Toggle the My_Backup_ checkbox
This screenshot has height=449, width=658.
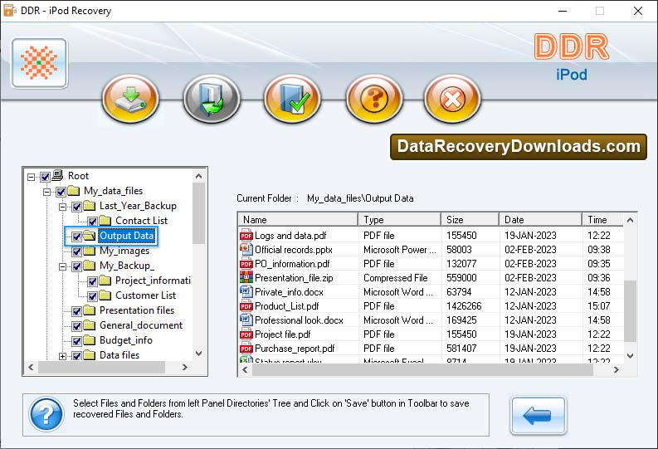tap(76, 266)
